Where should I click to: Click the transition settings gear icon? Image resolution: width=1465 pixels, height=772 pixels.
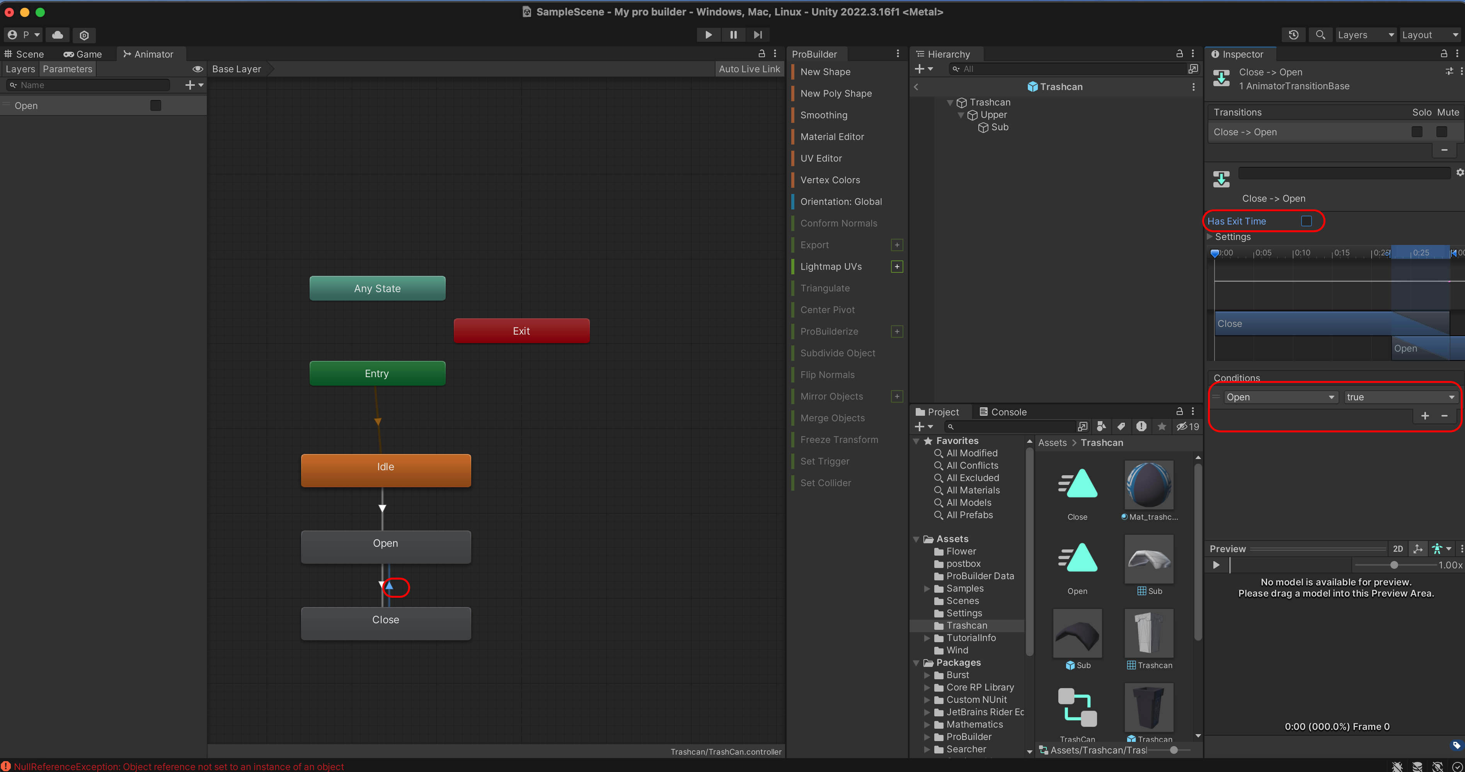tap(1459, 172)
